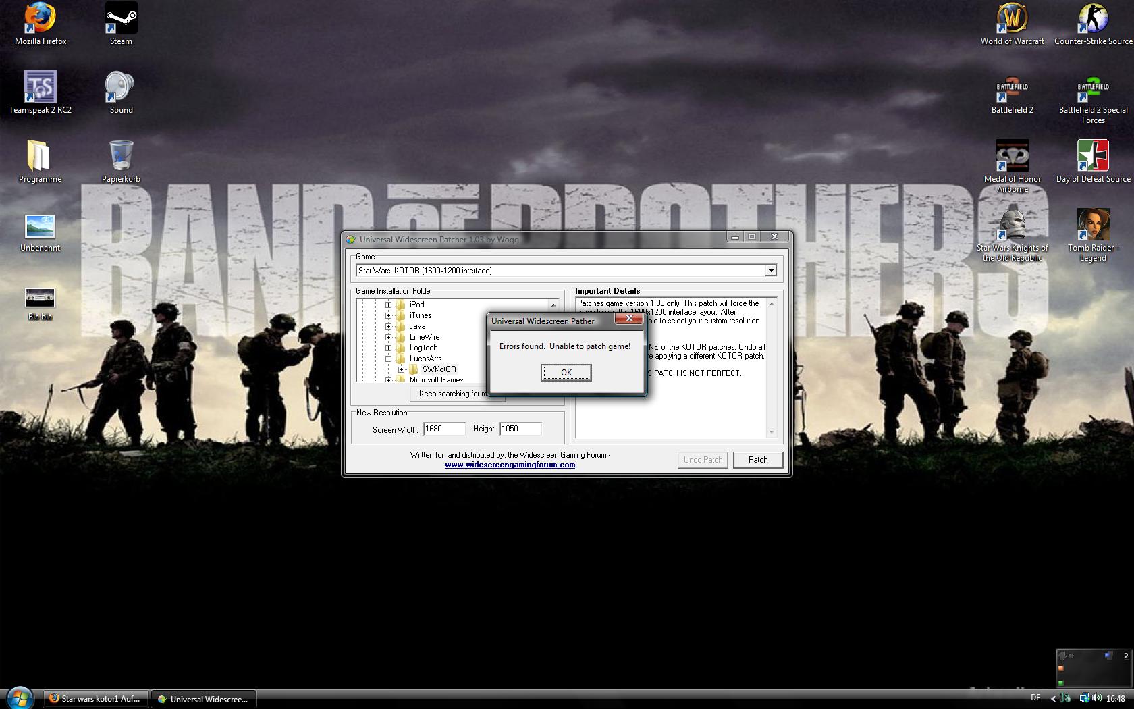Switch to Star wars kotor1 taskbar item

coord(96,699)
